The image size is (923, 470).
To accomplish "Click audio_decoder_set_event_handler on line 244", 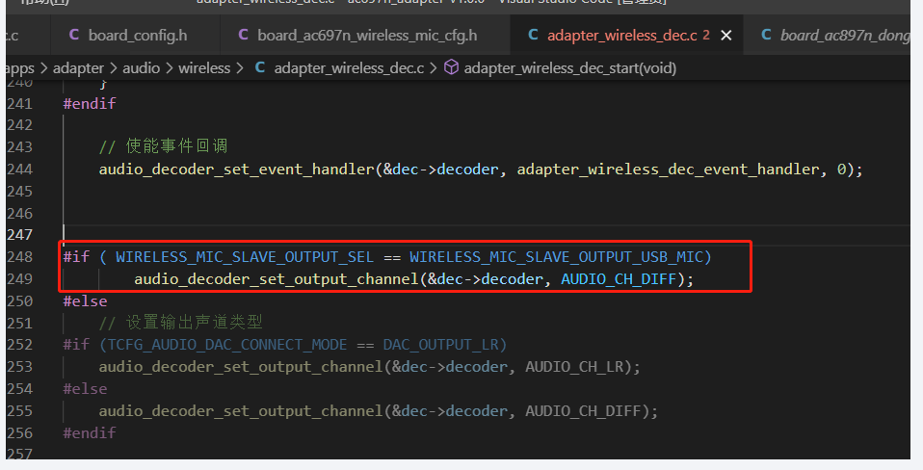I will 237,170.
